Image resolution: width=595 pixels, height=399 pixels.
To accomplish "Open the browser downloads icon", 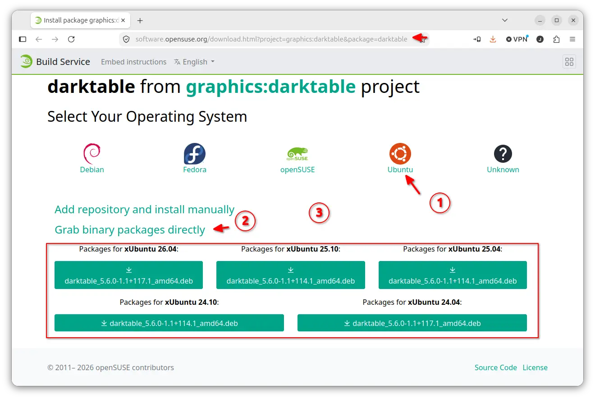I will (493, 39).
